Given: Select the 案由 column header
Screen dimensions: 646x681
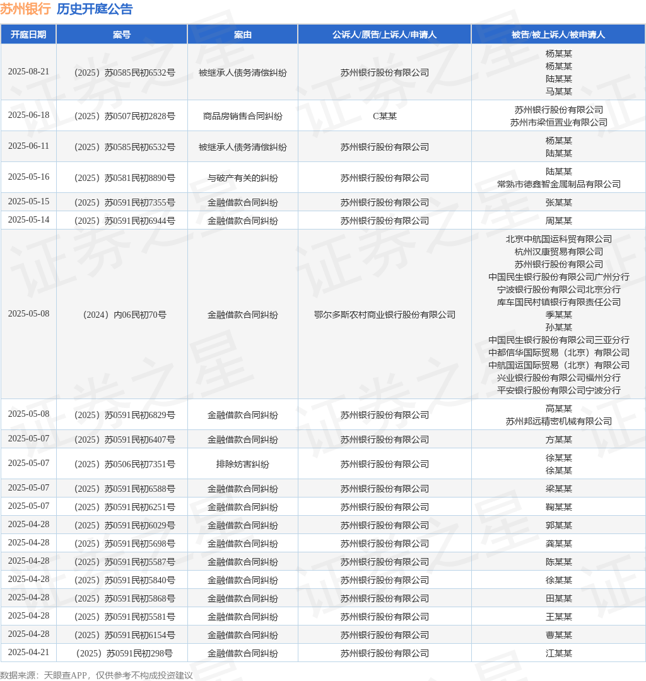Looking at the screenshot, I should pos(242,35).
